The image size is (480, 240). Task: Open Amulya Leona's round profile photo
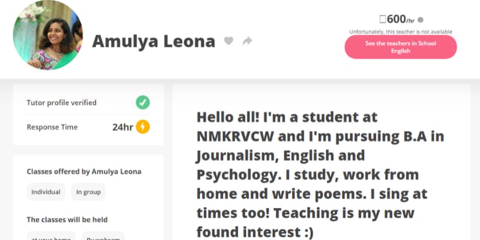pos(48,35)
